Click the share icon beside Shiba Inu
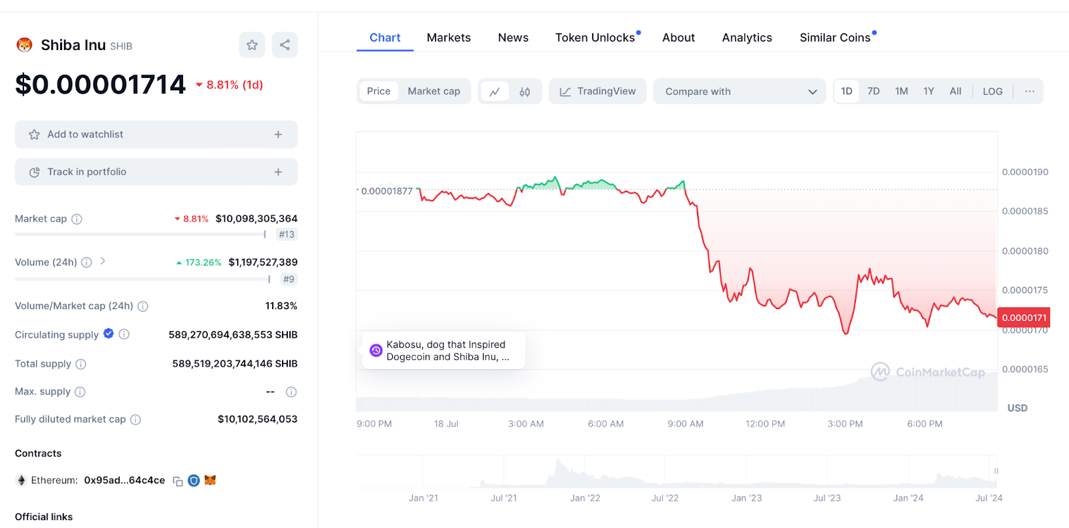1069x528 pixels. 285,45
